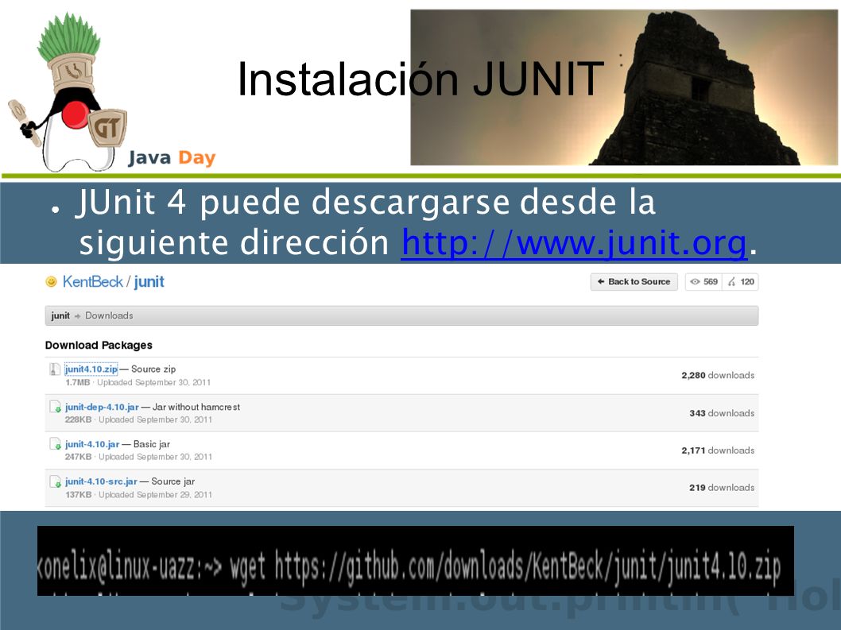Download the junit-4.10.jar basic jar
Viewport: 841px width, 630px height.
click(x=92, y=444)
